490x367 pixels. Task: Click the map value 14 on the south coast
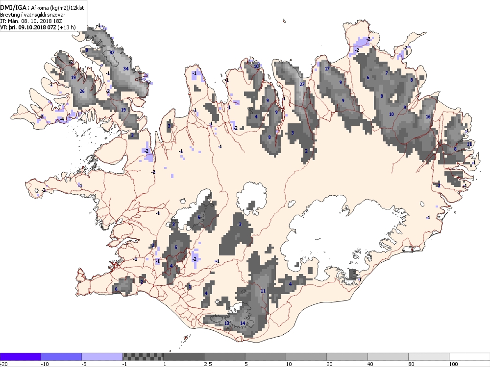click(x=243, y=323)
